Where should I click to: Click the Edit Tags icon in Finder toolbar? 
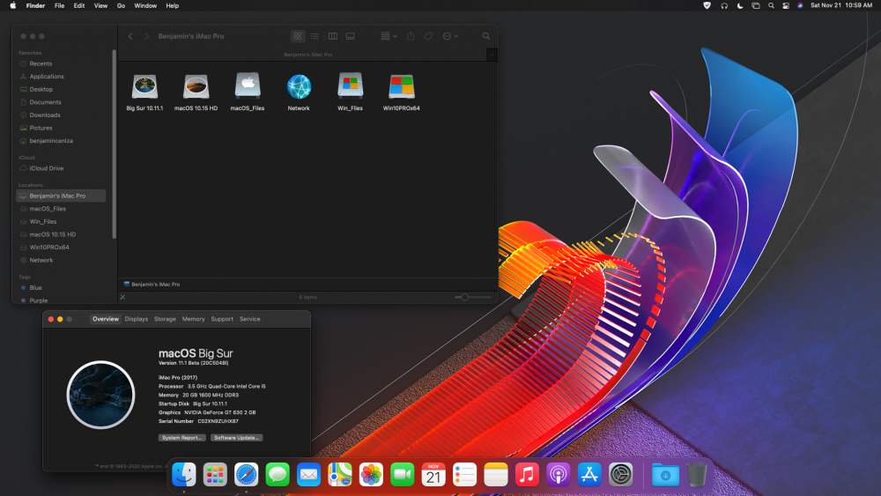(429, 36)
